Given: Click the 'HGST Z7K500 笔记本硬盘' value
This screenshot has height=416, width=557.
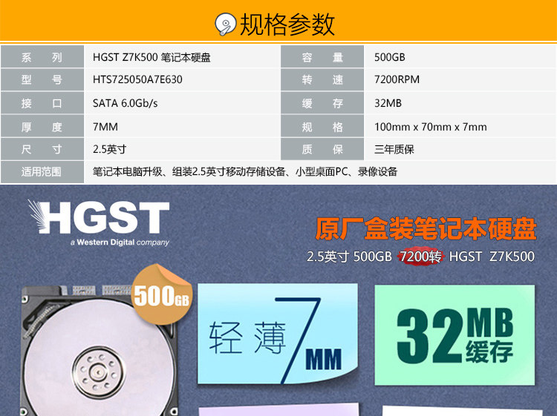Looking at the screenshot, I should click(x=152, y=57).
